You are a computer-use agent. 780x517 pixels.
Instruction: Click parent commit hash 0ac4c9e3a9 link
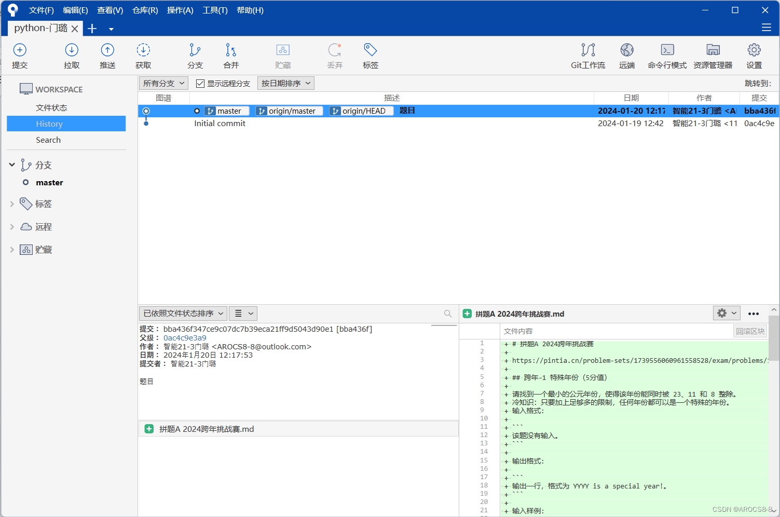click(185, 337)
